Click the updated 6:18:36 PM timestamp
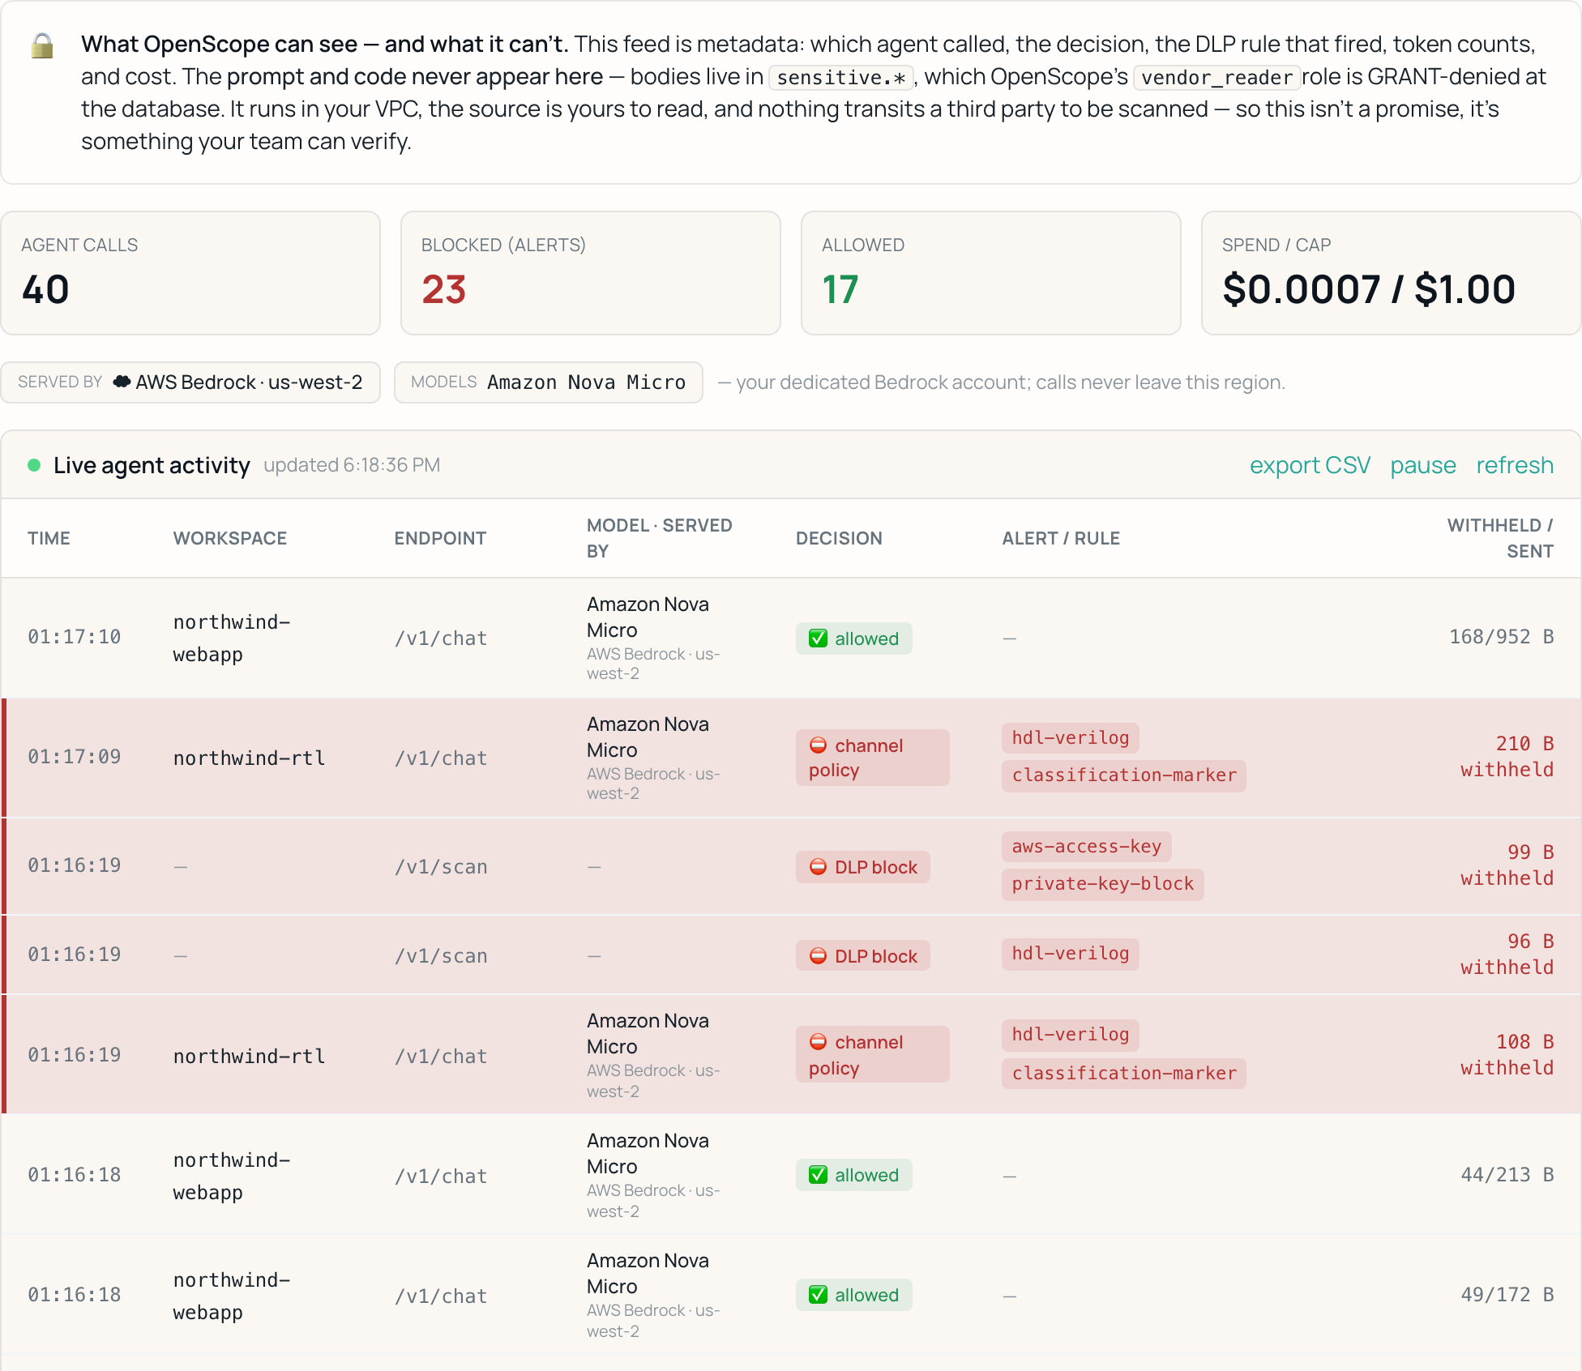The image size is (1582, 1371). 352,465
